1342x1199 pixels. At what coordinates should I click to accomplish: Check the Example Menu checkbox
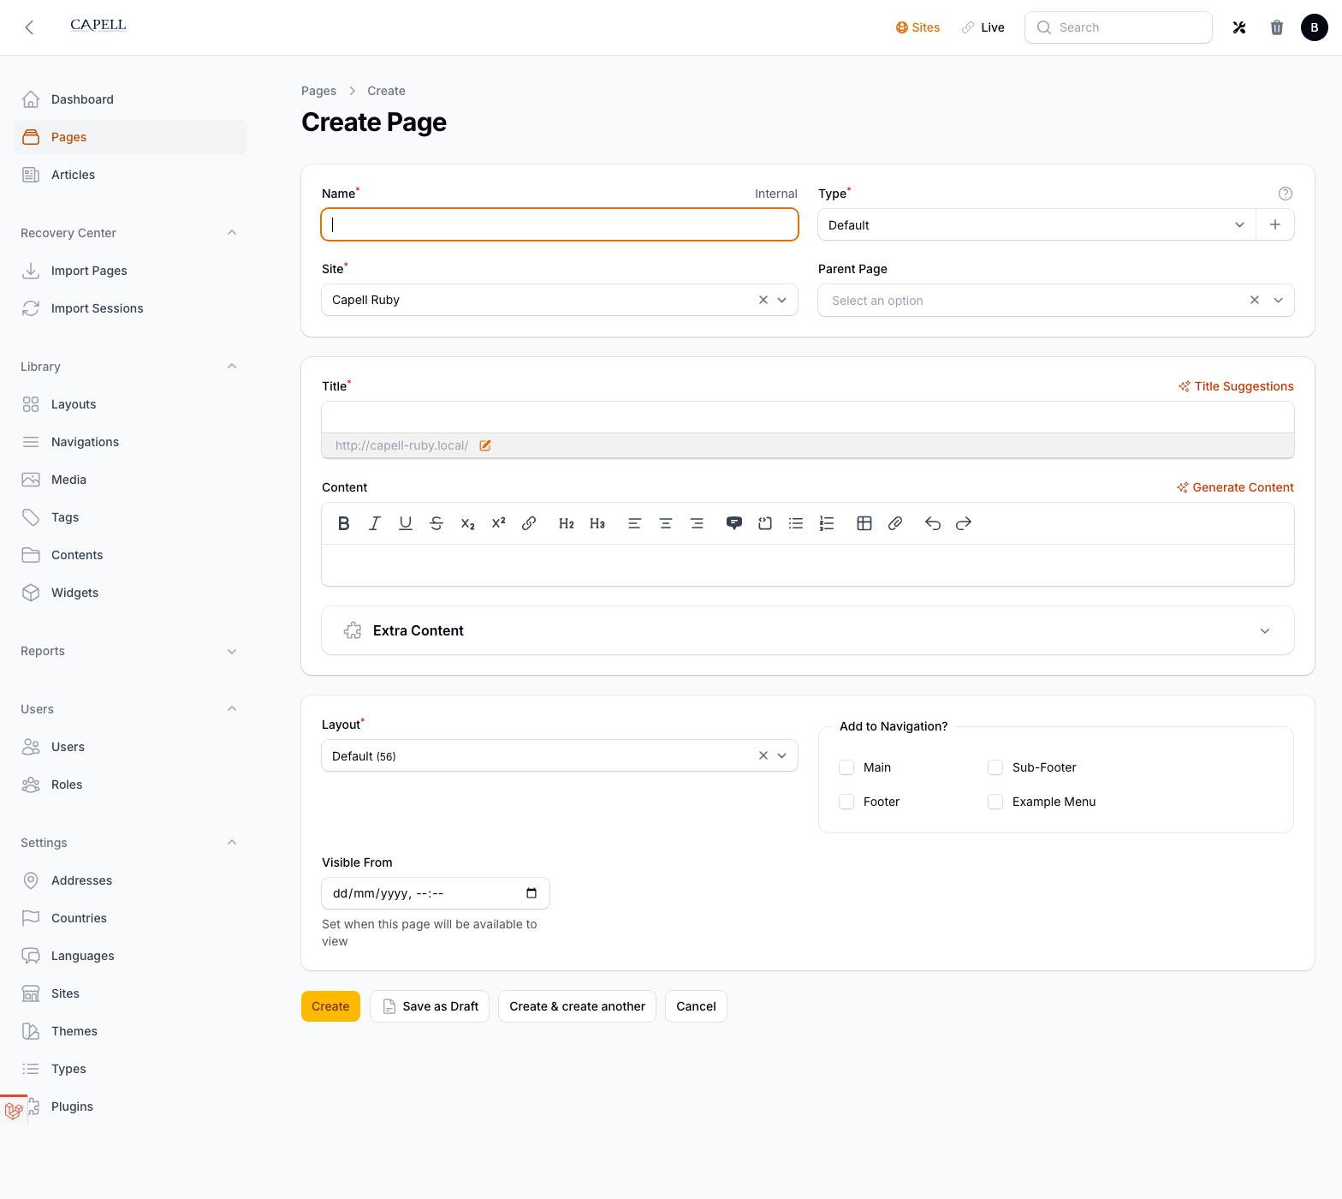click(x=995, y=802)
